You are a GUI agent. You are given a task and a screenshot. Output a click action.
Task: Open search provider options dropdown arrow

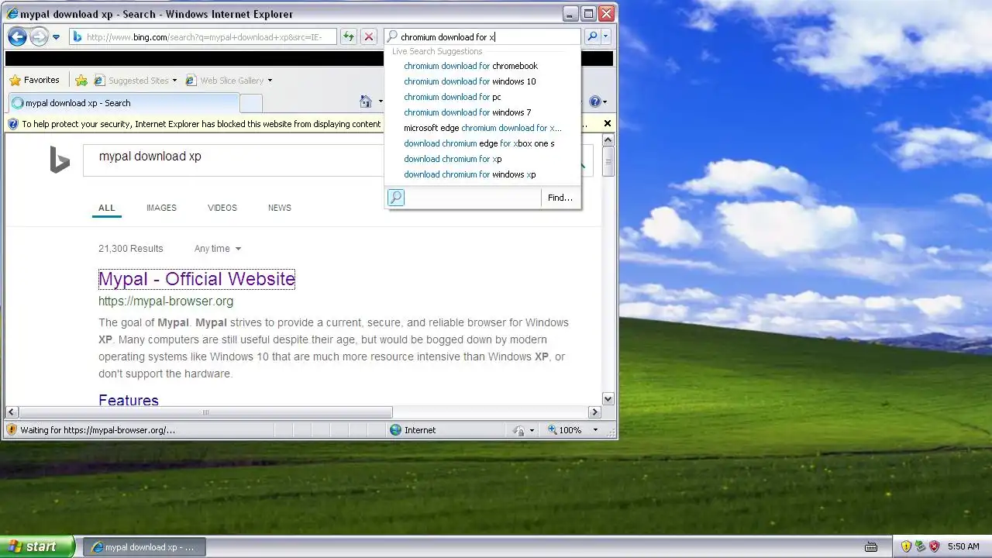point(606,36)
